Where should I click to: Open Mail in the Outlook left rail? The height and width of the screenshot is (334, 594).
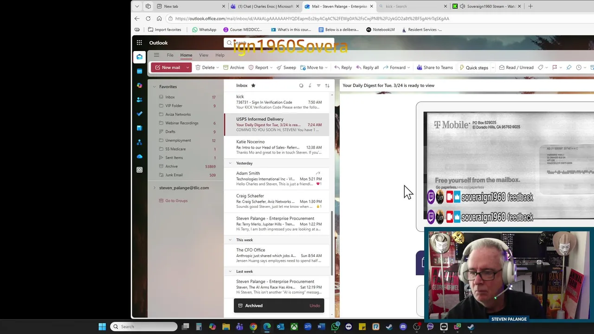[139, 57]
